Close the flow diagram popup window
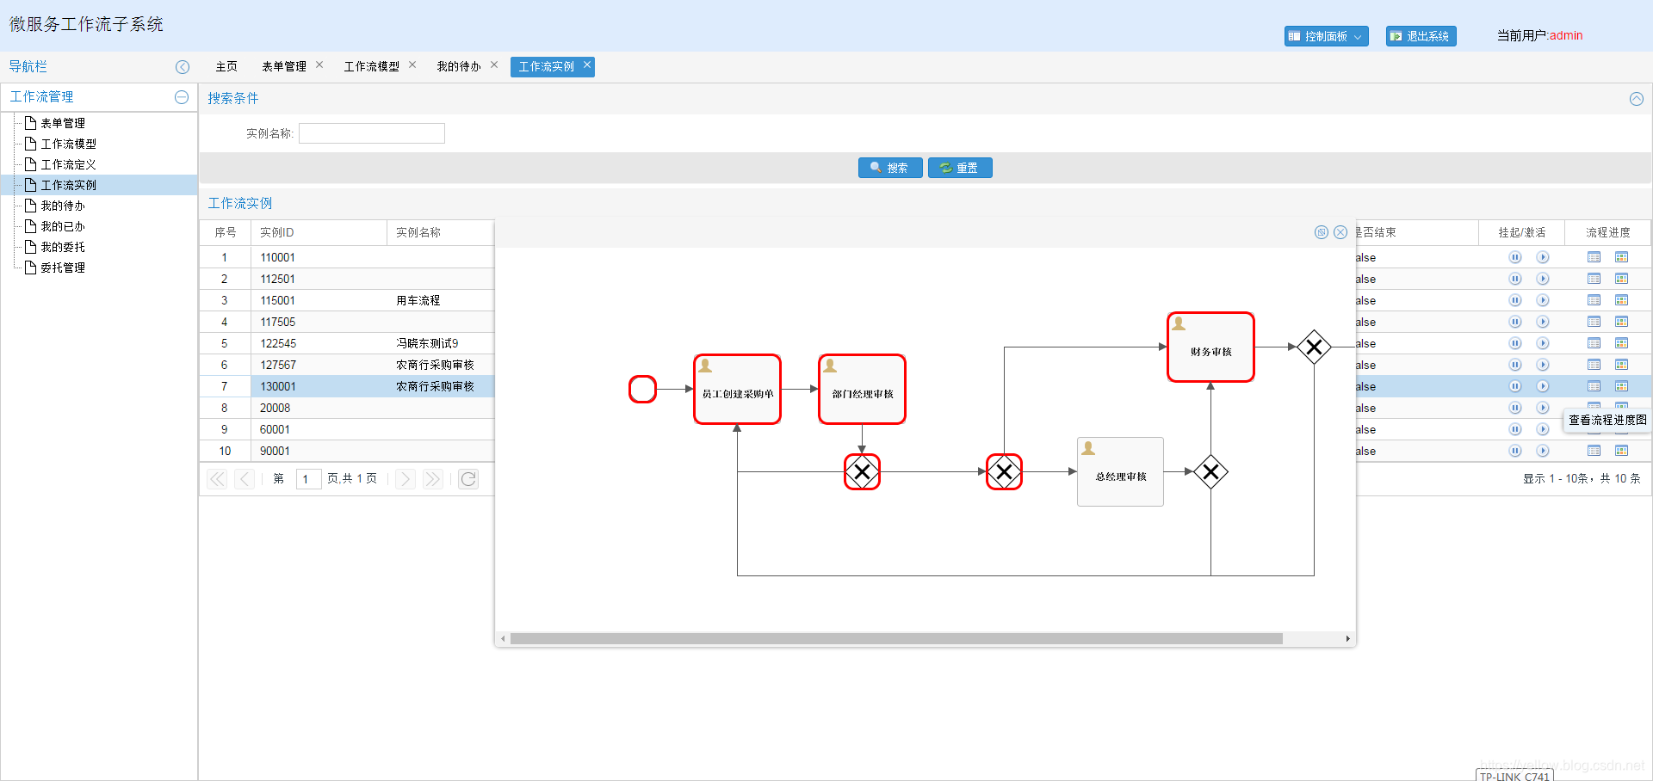This screenshot has height=781, width=1653. point(1340,232)
